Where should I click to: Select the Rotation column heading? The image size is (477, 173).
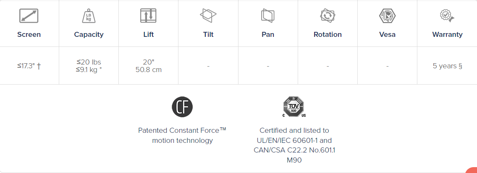point(328,34)
